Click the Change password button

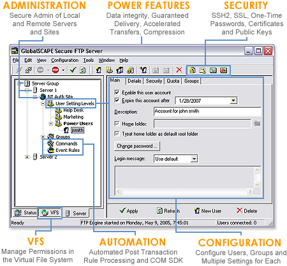(137, 146)
